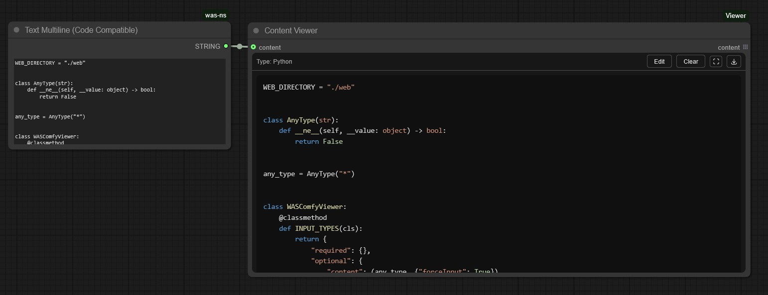Select the Content Viewer node title
The width and height of the screenshot is (768, 295).
tap(291, 30)
